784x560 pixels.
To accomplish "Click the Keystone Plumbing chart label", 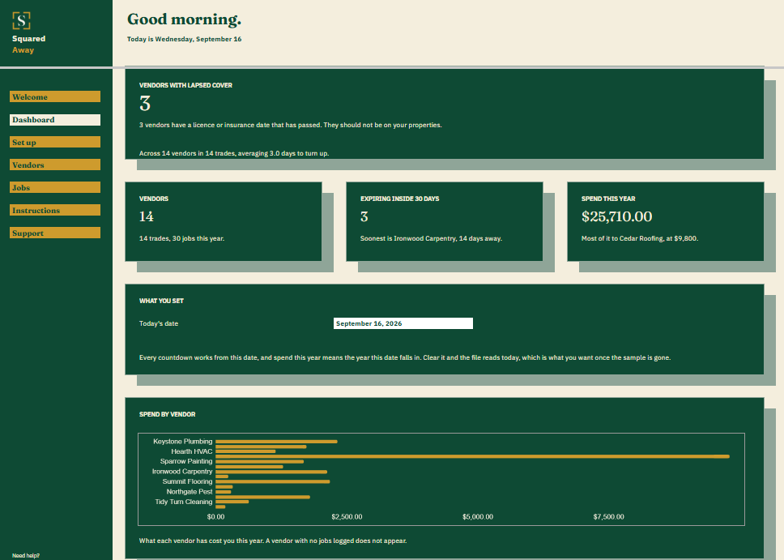I will pos(182,442).
